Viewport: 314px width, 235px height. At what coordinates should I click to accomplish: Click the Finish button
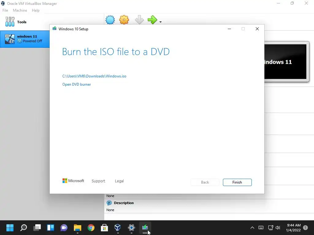point(237,182)
